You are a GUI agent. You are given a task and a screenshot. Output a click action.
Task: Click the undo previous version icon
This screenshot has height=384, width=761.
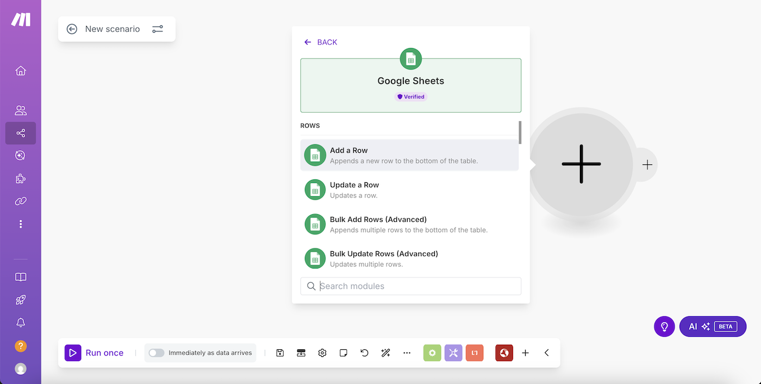[364, 353]
